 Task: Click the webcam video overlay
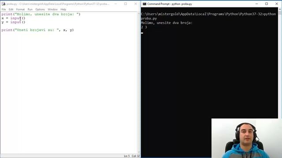[247, 138]
